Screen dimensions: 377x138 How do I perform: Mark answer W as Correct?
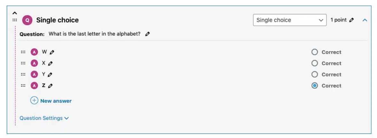pyautogui.click(x=315, y=52)
